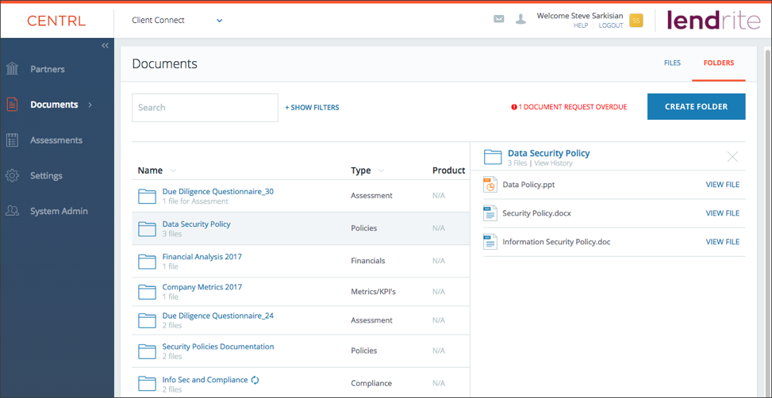
Task: Open Company Metrics 2017 folder name
Action: click(202, 287)
